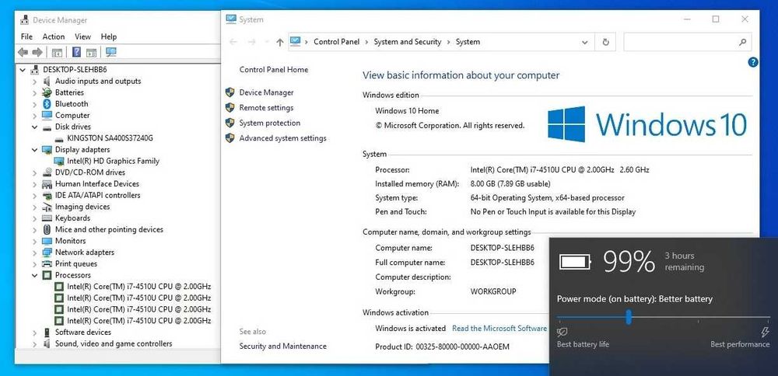Select KINGSTON SA400S37240G disk drive
Image resolution: width=778 pixels, height=376 pixels.
click(110, 138)
